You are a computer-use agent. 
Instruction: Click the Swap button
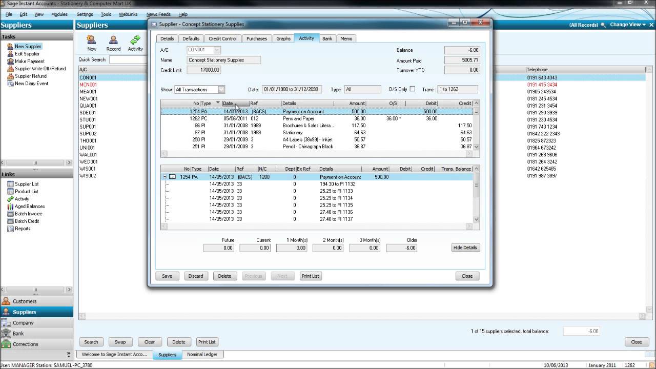point(120,342)
